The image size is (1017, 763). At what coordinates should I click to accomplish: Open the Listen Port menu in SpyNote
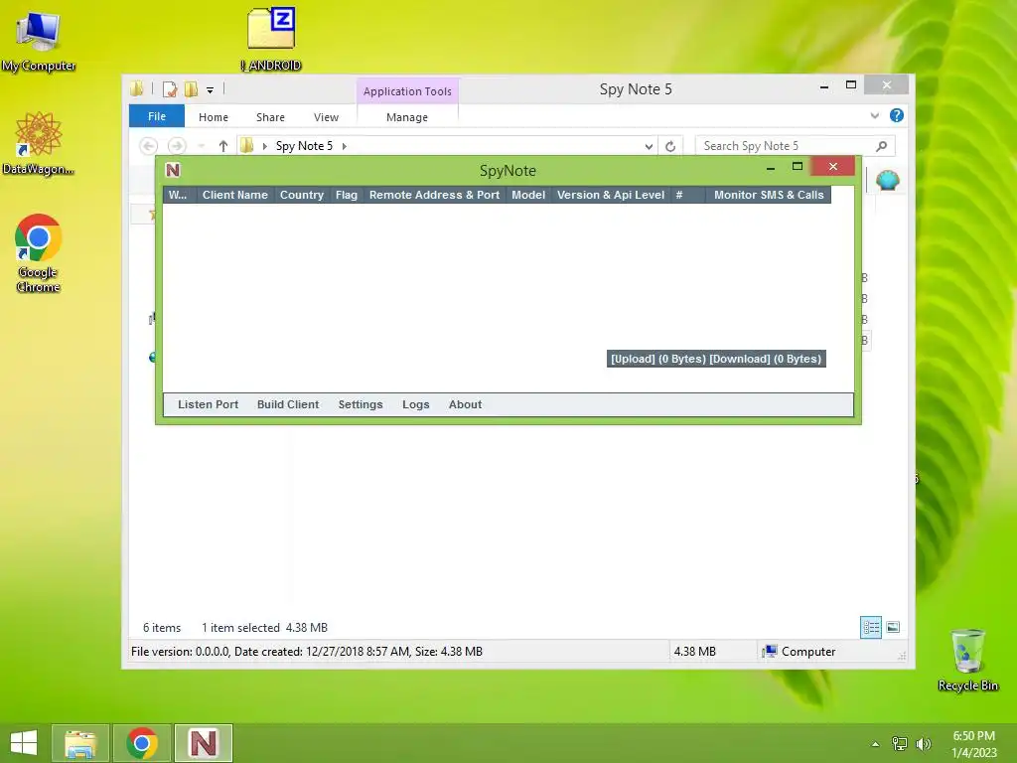coord(209,404)
